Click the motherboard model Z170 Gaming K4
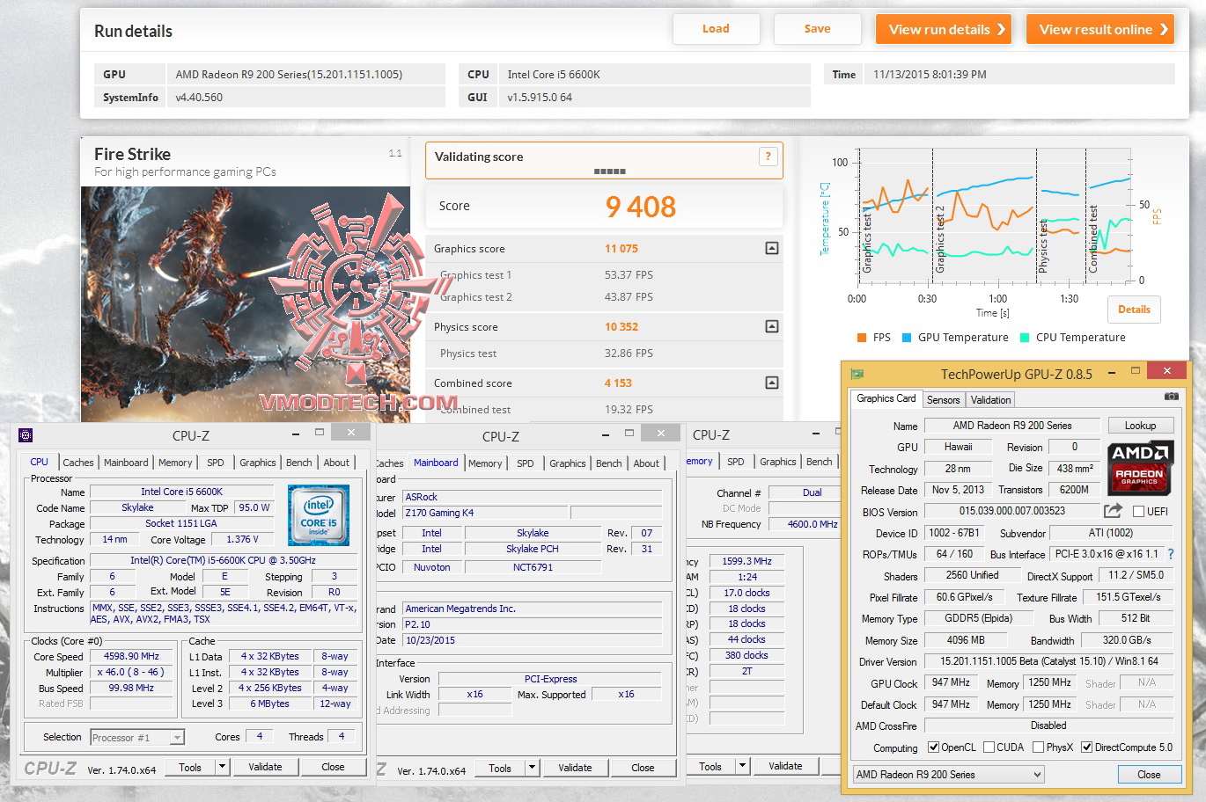The height and width of the screenshot is (802, 1206). pyautogui.click(x=485, y=513)
